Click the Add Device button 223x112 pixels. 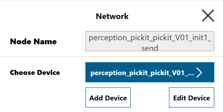click(108, 97)
